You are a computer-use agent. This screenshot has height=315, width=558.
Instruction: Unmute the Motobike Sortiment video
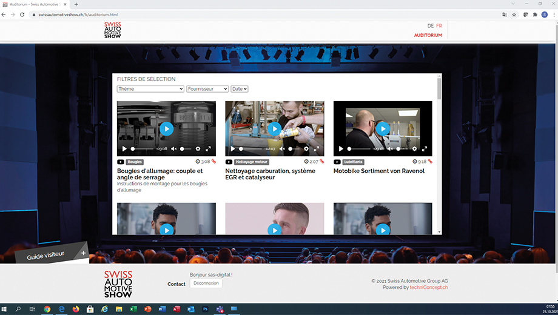(390, 148)
